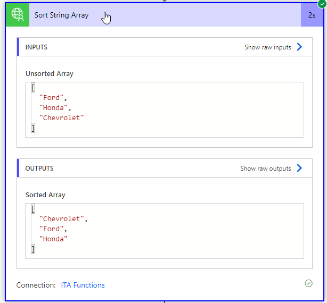The image size is (327, 303).
Task: Open the Show raw outputs link
Action: pyautogui.click(x=265, y=169)
